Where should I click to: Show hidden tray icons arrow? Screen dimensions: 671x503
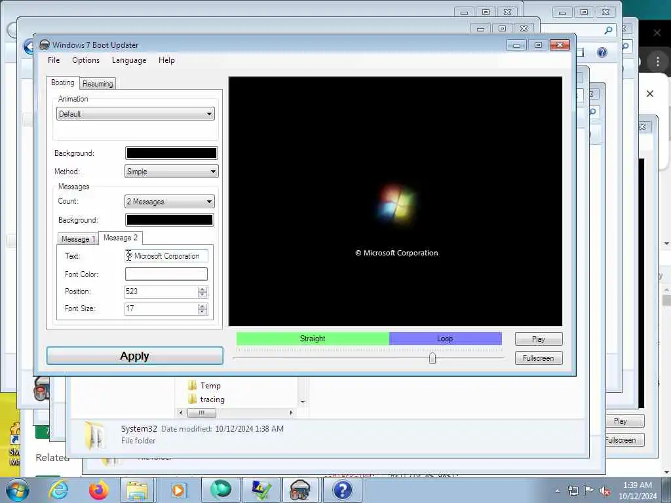tap(557, 491)
